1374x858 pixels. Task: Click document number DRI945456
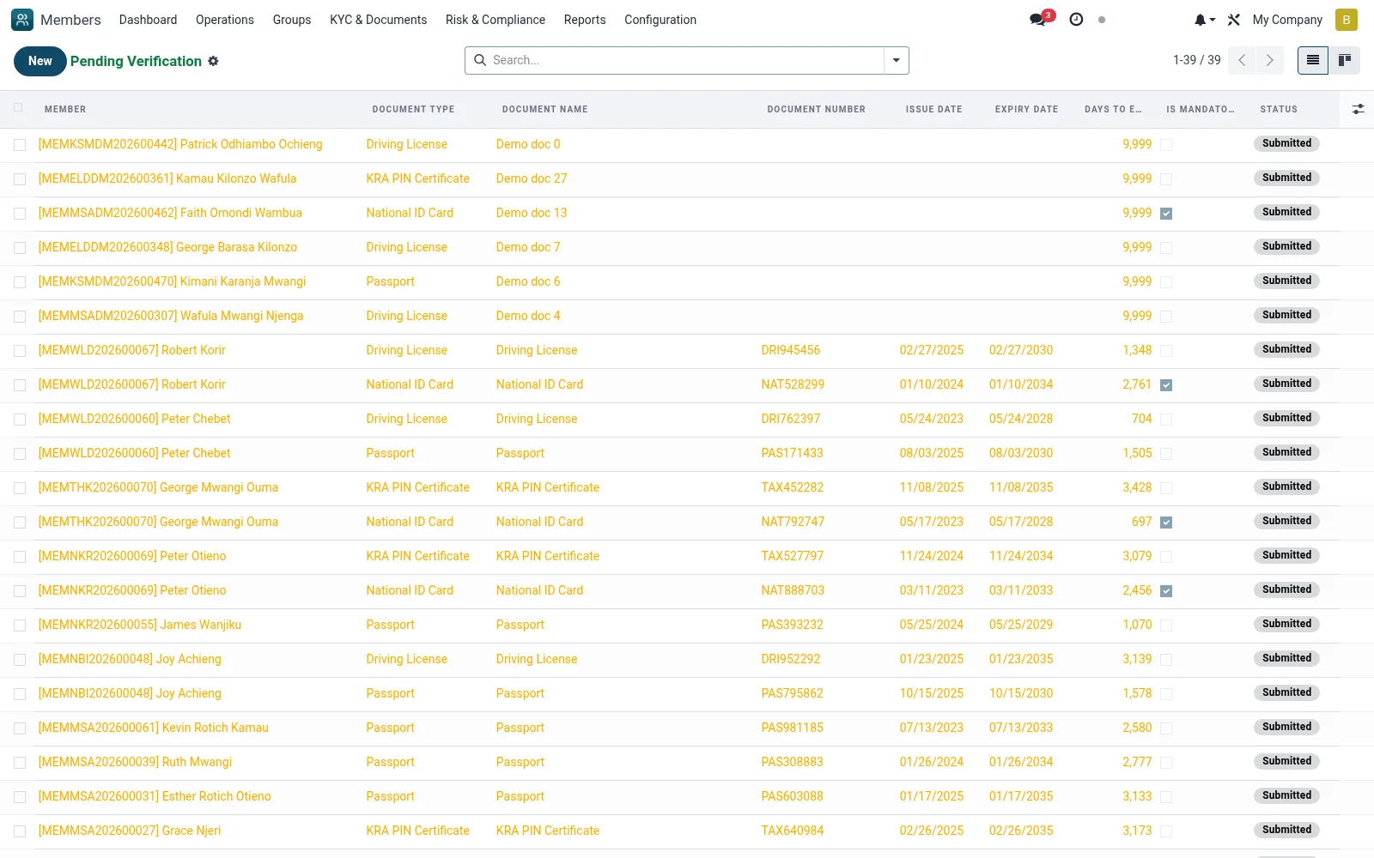point(790,350)
